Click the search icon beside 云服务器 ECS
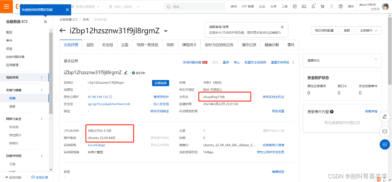The height and width of the screenshot is (182, 392). pyautogui.click(x=45, y=22)
